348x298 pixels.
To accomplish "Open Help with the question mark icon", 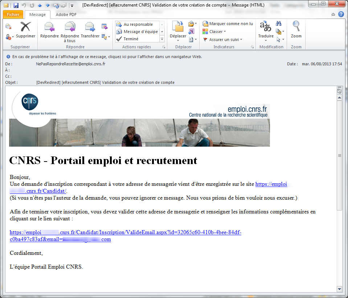I will click(x=341, y=15).
